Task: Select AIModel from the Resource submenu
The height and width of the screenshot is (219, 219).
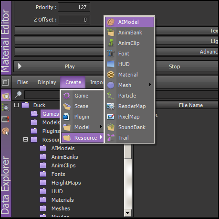Action: pos(129,22)
